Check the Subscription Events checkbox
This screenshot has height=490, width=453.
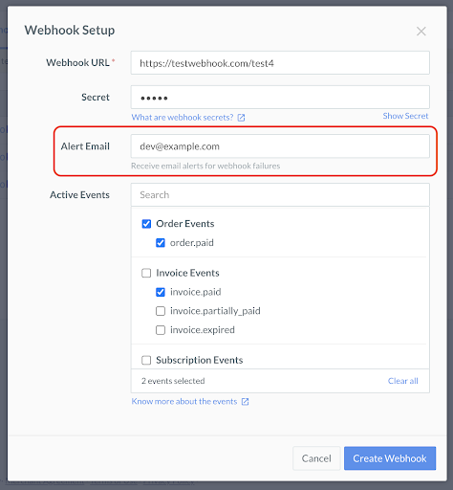click(x=146, y=360)
